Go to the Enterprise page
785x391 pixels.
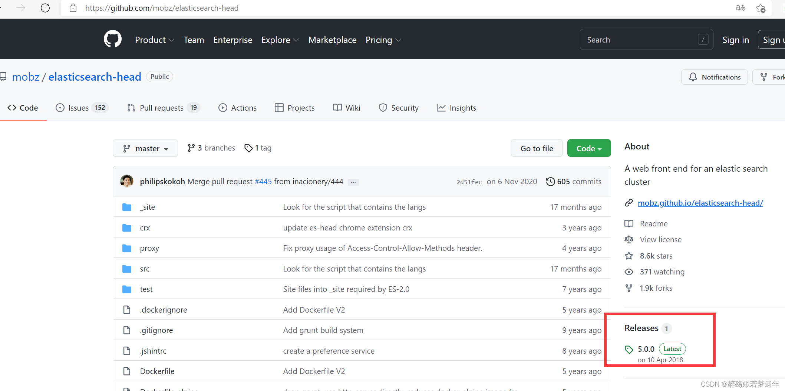[233, 40]
